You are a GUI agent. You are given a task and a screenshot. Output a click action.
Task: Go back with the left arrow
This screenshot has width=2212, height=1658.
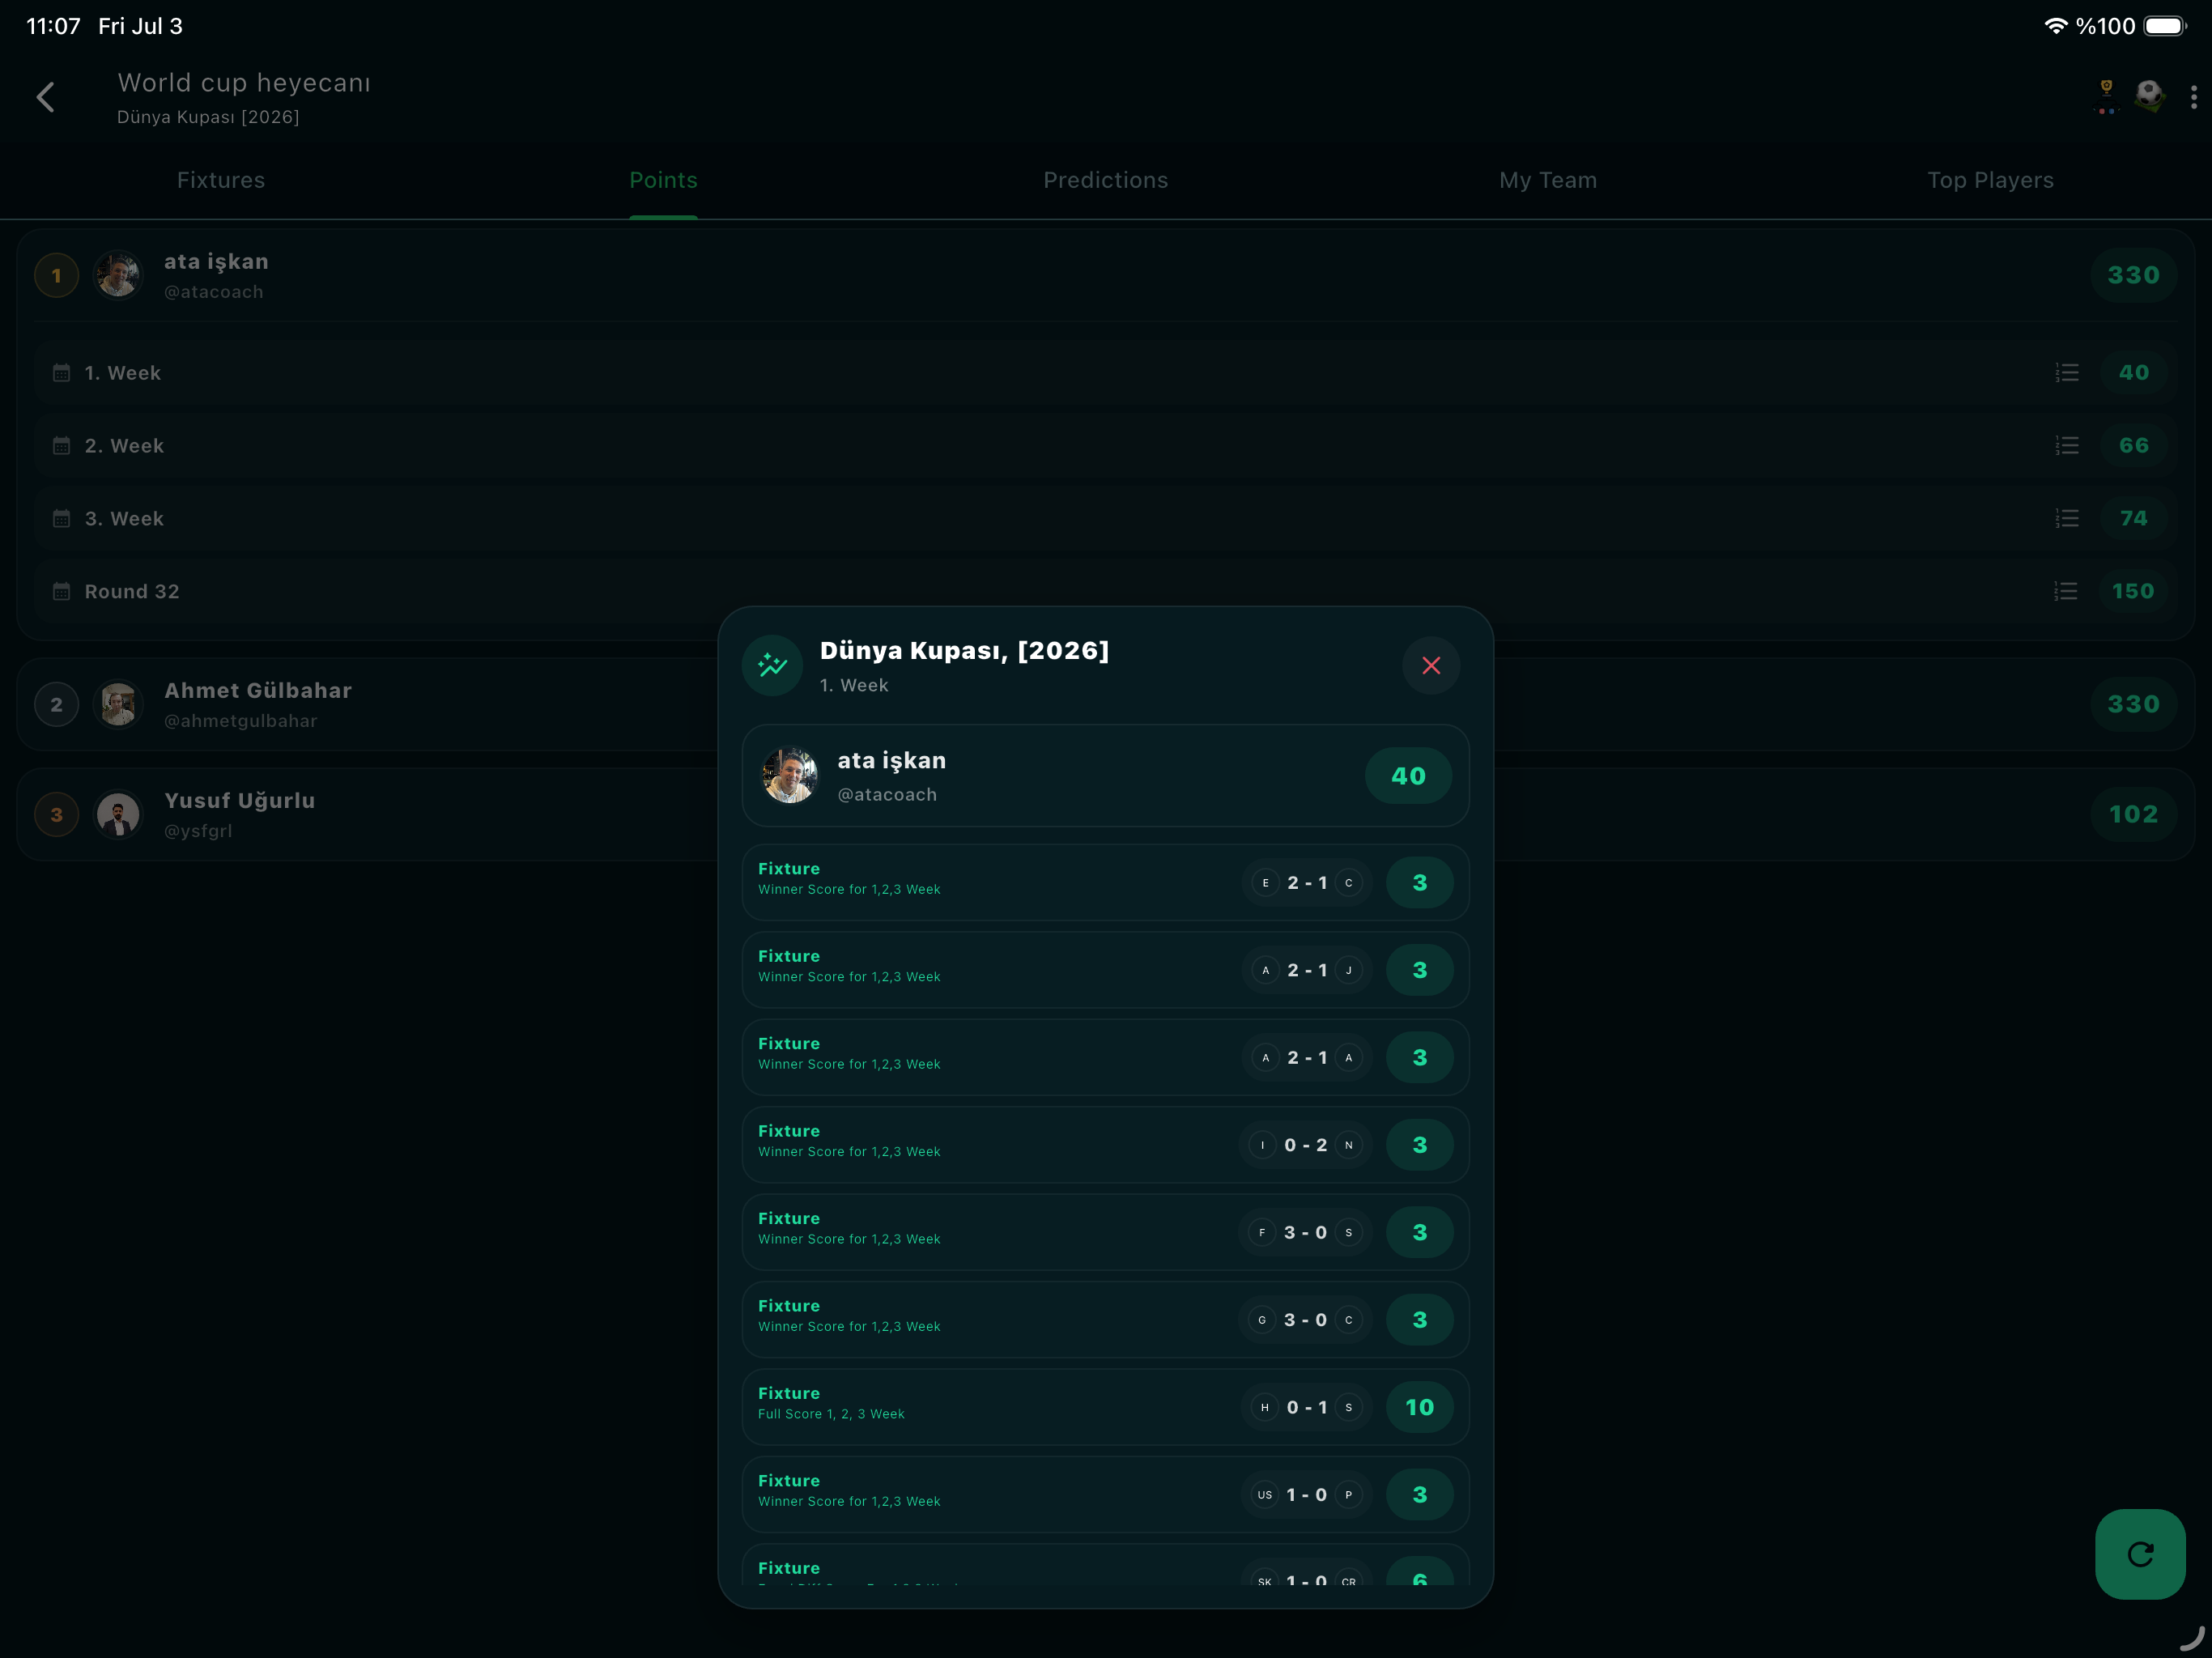[x=46, y=97]
